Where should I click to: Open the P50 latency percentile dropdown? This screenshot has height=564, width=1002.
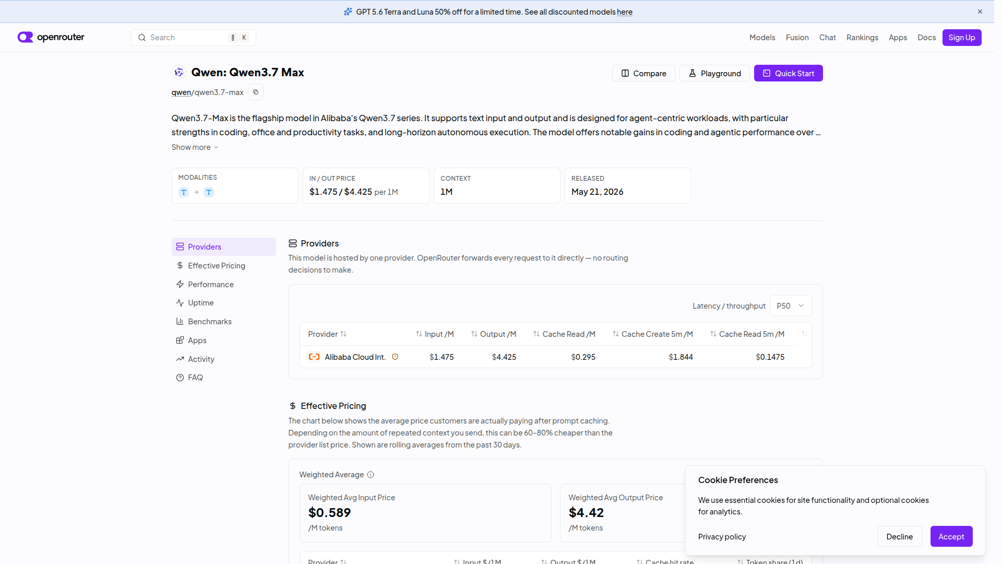click(x=791, y=305)
